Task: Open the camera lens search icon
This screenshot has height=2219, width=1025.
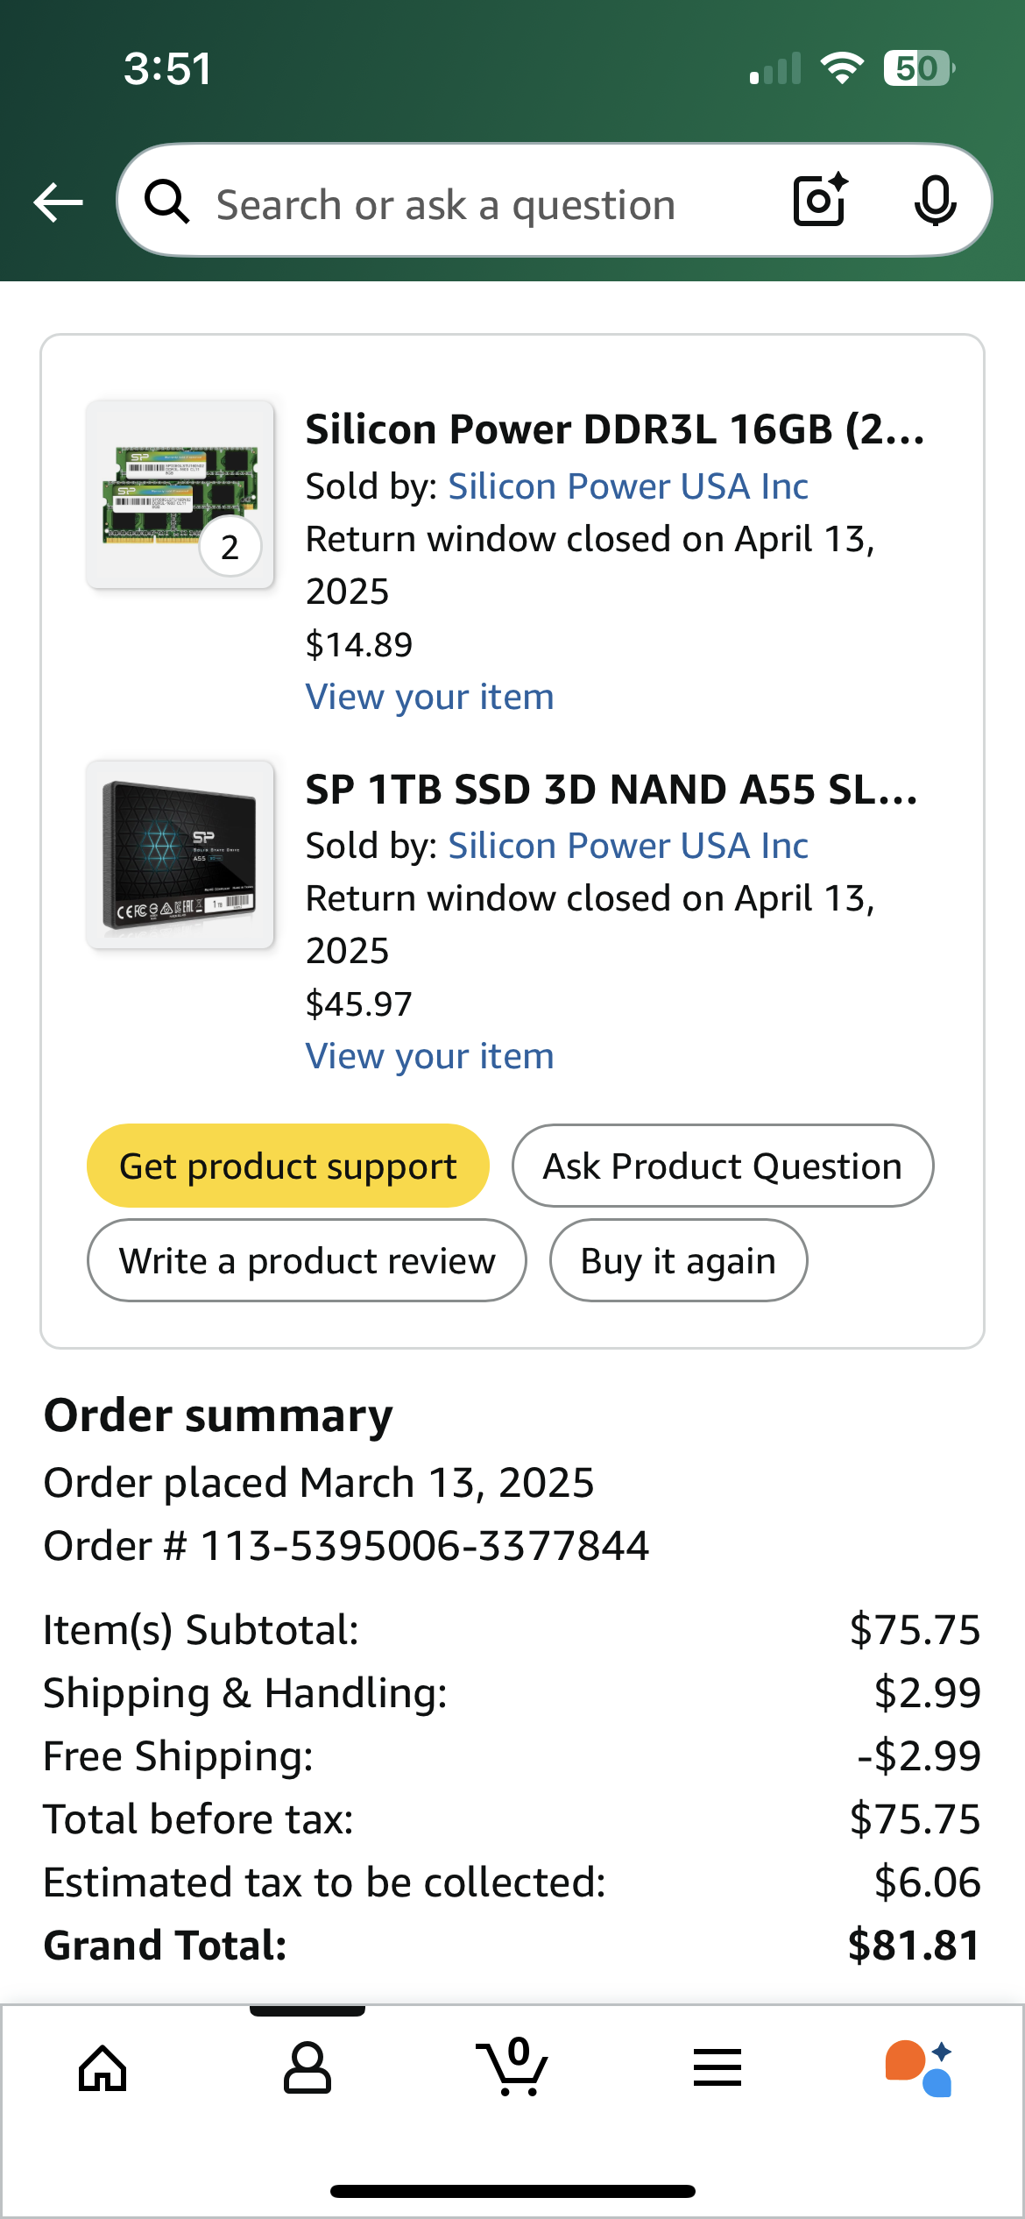Action: pos(820,201)
